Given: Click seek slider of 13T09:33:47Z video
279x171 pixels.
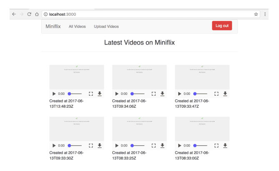Looking at the screenshot, I should pos(200,94).
